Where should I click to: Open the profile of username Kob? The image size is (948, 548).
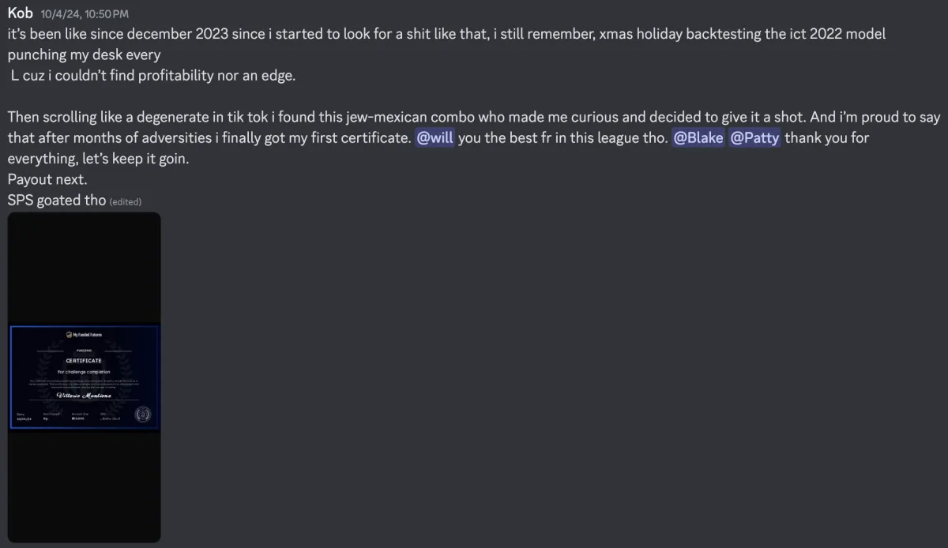[20, 13]
